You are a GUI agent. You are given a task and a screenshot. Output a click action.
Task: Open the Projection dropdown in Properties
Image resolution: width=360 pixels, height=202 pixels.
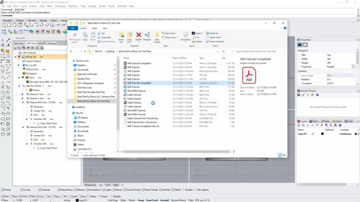[353, 67]
